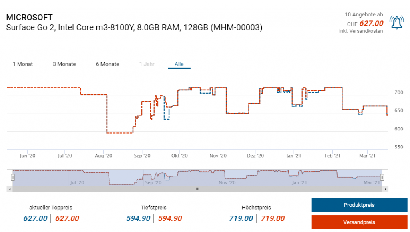The image size is (410, 232).
Task: Click blue Höchstpreis value 719.00
Action: pyautogui.click(x=241, y=218)
